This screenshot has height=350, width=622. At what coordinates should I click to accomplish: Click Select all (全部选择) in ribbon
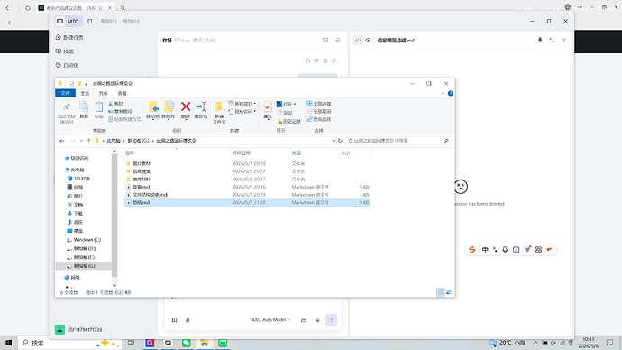pyautogui.click(x=319, y=104)
